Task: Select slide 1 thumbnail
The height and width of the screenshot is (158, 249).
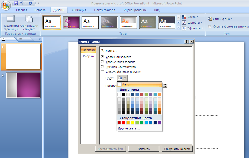Action: [x=23, y=56]
